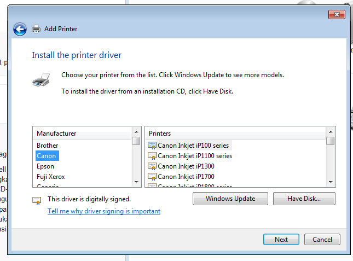Click Manufacturer list scroll up arrow

click(136, 132)
